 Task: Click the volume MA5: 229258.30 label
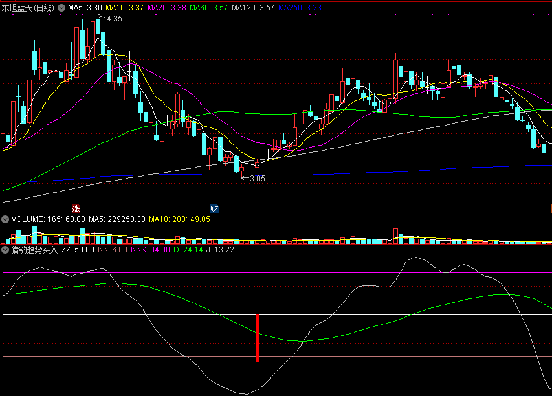click(117, 219)
